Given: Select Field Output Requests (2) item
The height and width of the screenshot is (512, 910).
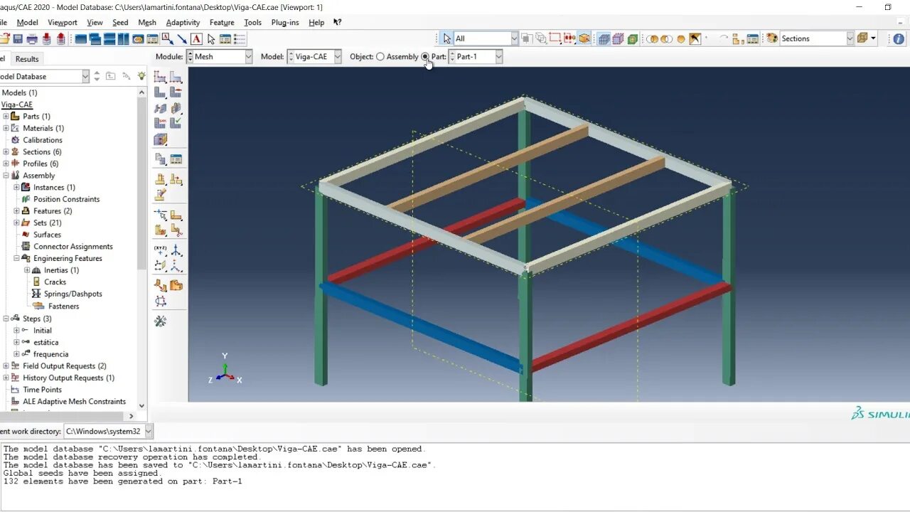Looking at the screenshot, I should click(x=64, y=366).
